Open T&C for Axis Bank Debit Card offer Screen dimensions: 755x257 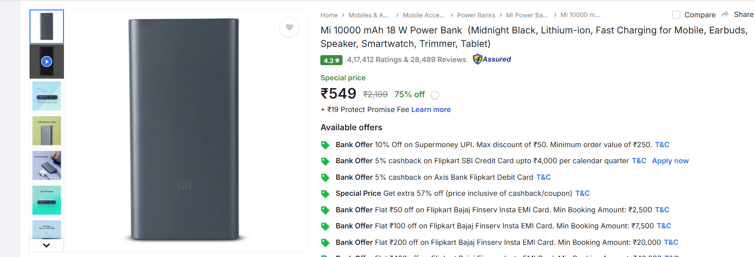pyautogui.click(x=543, y=177)
